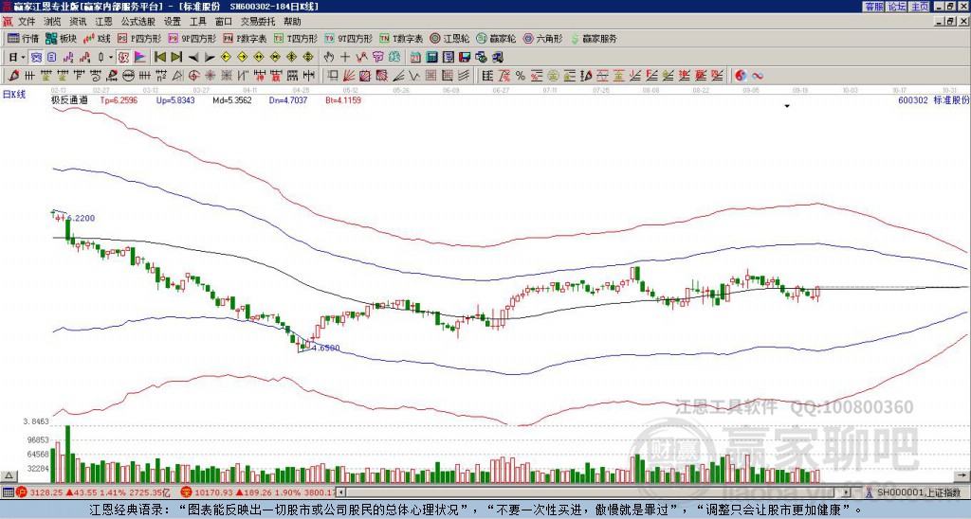Expand the candlestick chart type dropdown arrow
The width and height of the screenshot is (971, 519).
pyautogui.click(x=111, y=58)
